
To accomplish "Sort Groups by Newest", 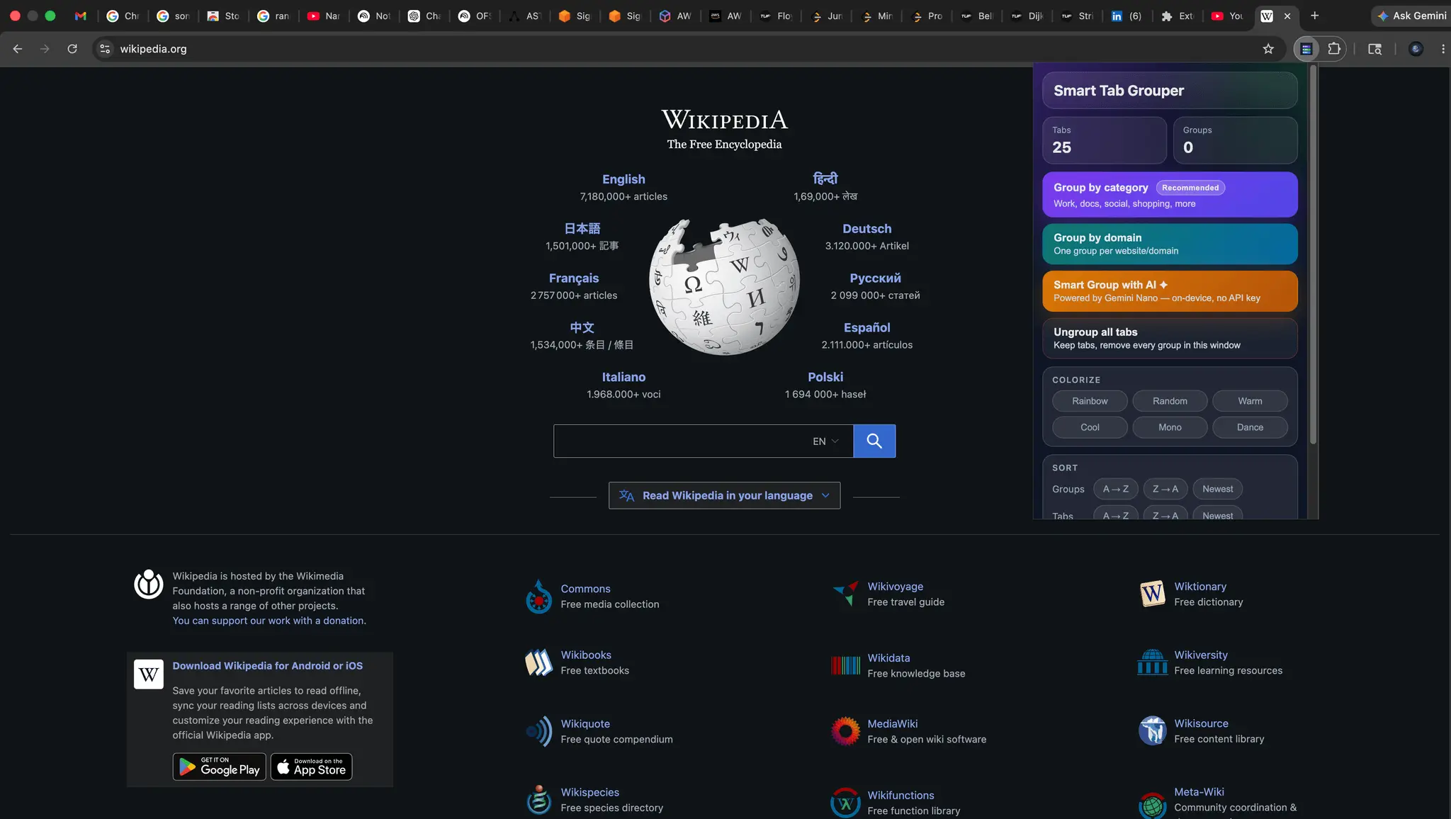I will coord(1217,489).
